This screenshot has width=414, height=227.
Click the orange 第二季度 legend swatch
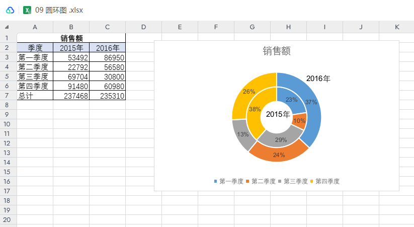[247, 181]
